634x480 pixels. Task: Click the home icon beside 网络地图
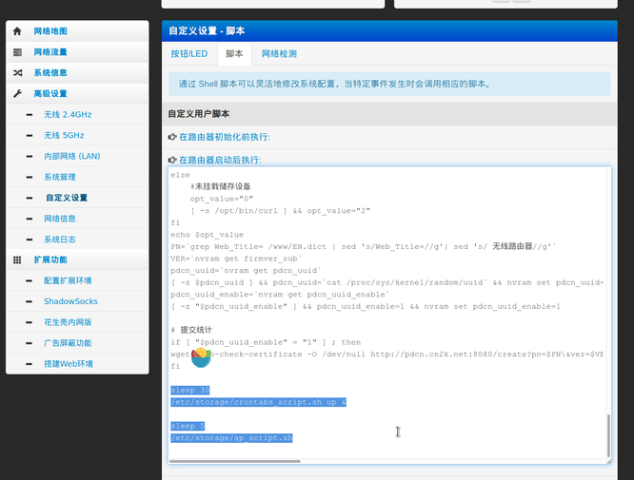pyautogui.click(x=17, y=31)
